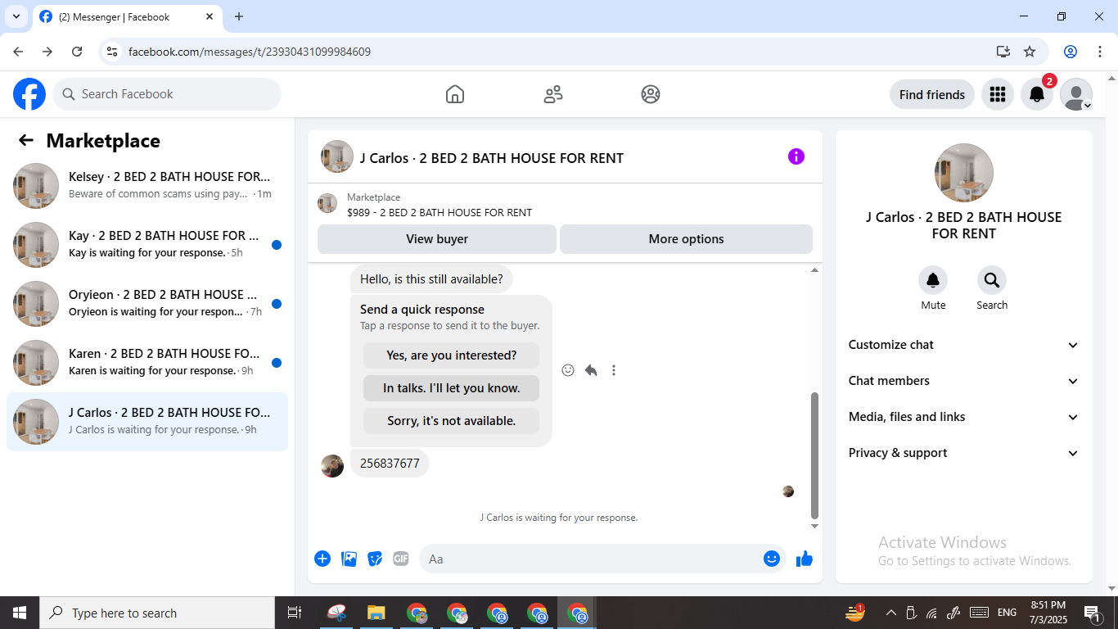This screenshot has height=629, width=1118.
Task: Open Task View on taskbar
Action: [295, 613]
